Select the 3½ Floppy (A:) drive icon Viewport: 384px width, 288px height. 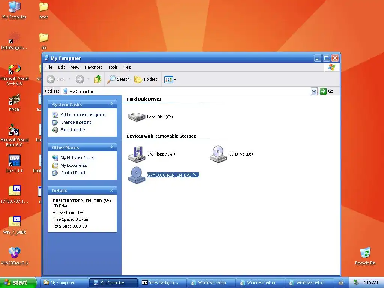(x=136, y=154)
